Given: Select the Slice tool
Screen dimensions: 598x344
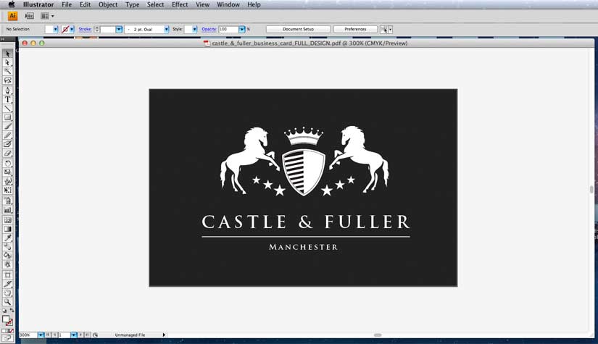Looking at the screenshot, I should [8, 284].
